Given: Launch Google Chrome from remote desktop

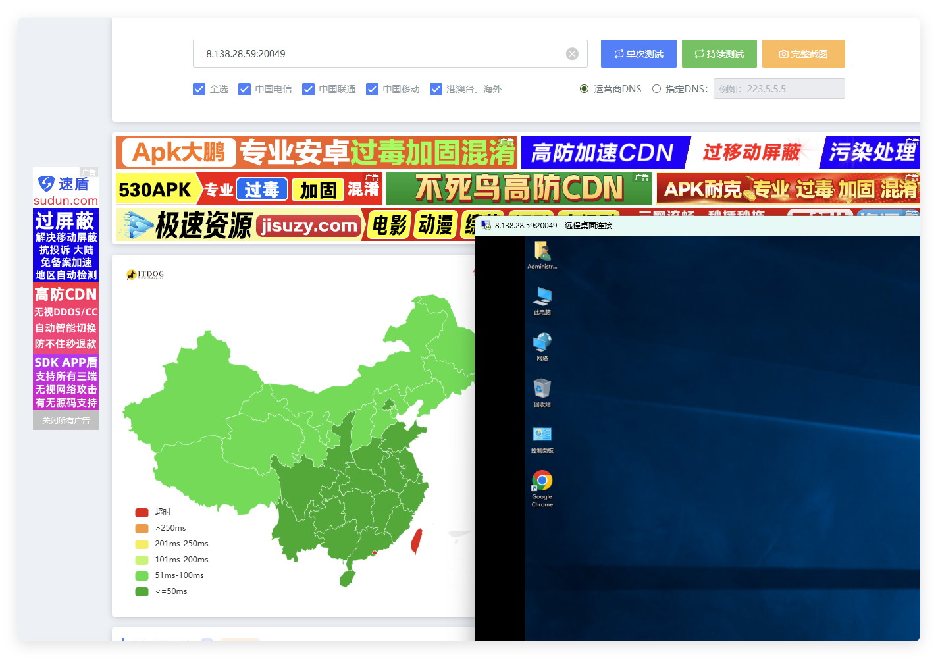Looking at the screenshot, I should (542, 483).
